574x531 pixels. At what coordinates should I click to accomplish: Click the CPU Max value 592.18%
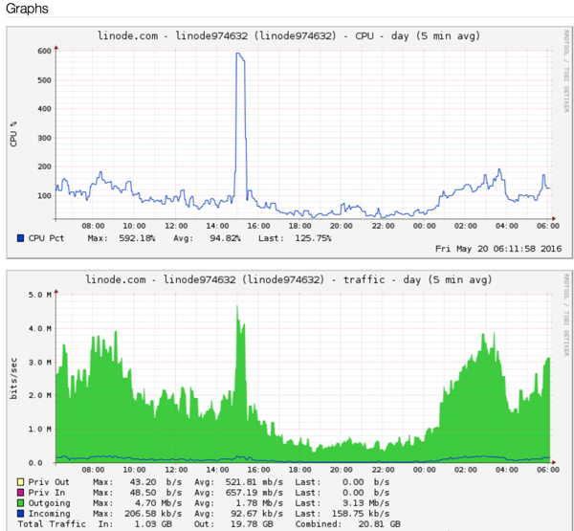[137, 238]
